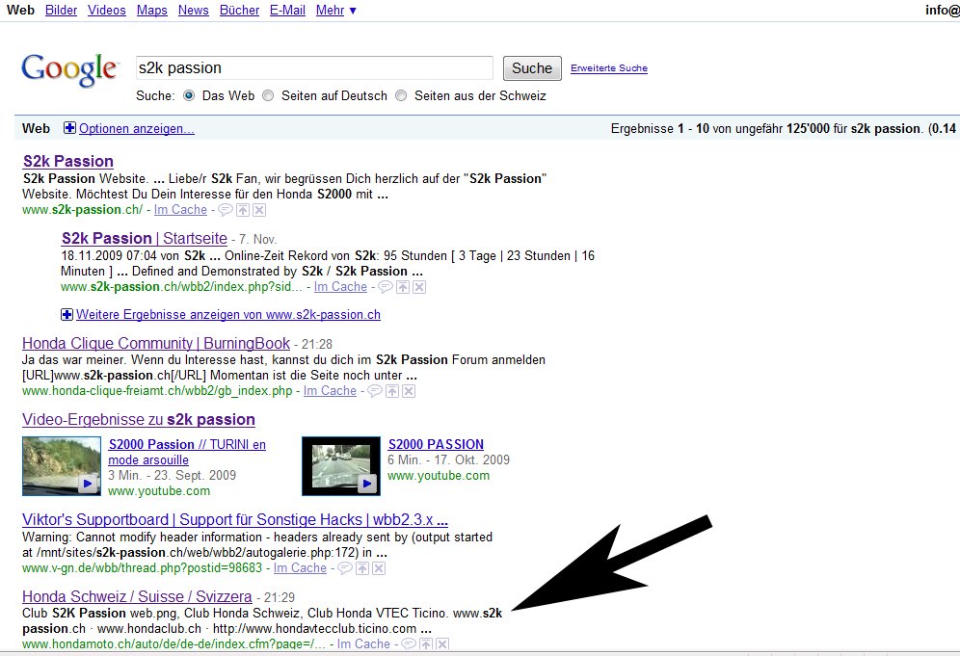The height and width of the screenshot is (656, 960).
Task: Open S2000 Passion // TURINI en mode arsouille link
Action: (187, 452)
